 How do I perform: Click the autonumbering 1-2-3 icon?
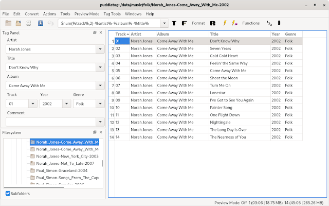tap(269, 23)
